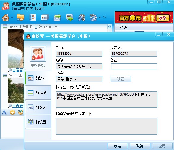Screen dimensions: 174x150
Task: Click the group avatar image in settings
Action: [x=38, y=54]
